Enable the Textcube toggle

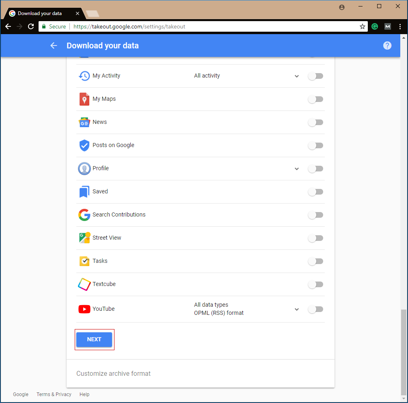click(315, 284)
